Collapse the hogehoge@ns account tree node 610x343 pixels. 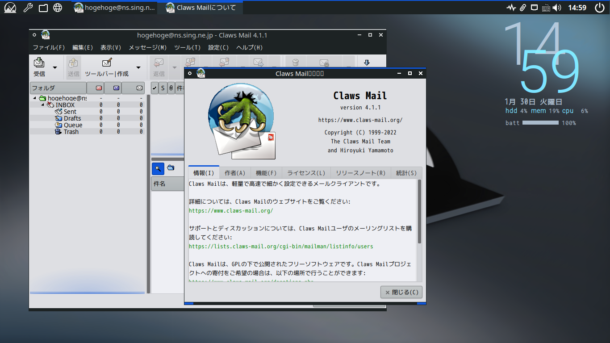coord(34,98)
